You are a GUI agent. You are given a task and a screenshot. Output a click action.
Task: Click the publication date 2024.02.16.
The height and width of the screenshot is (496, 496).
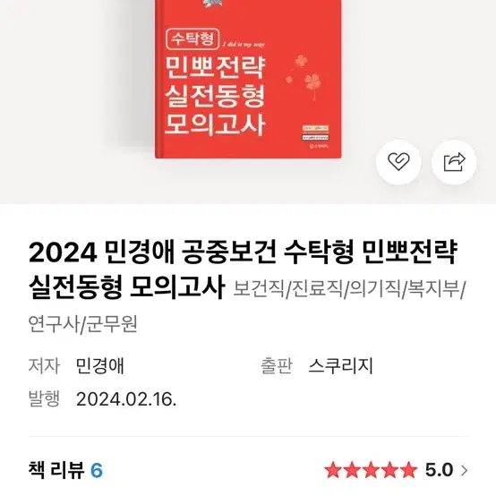click(x=126, y=399)
